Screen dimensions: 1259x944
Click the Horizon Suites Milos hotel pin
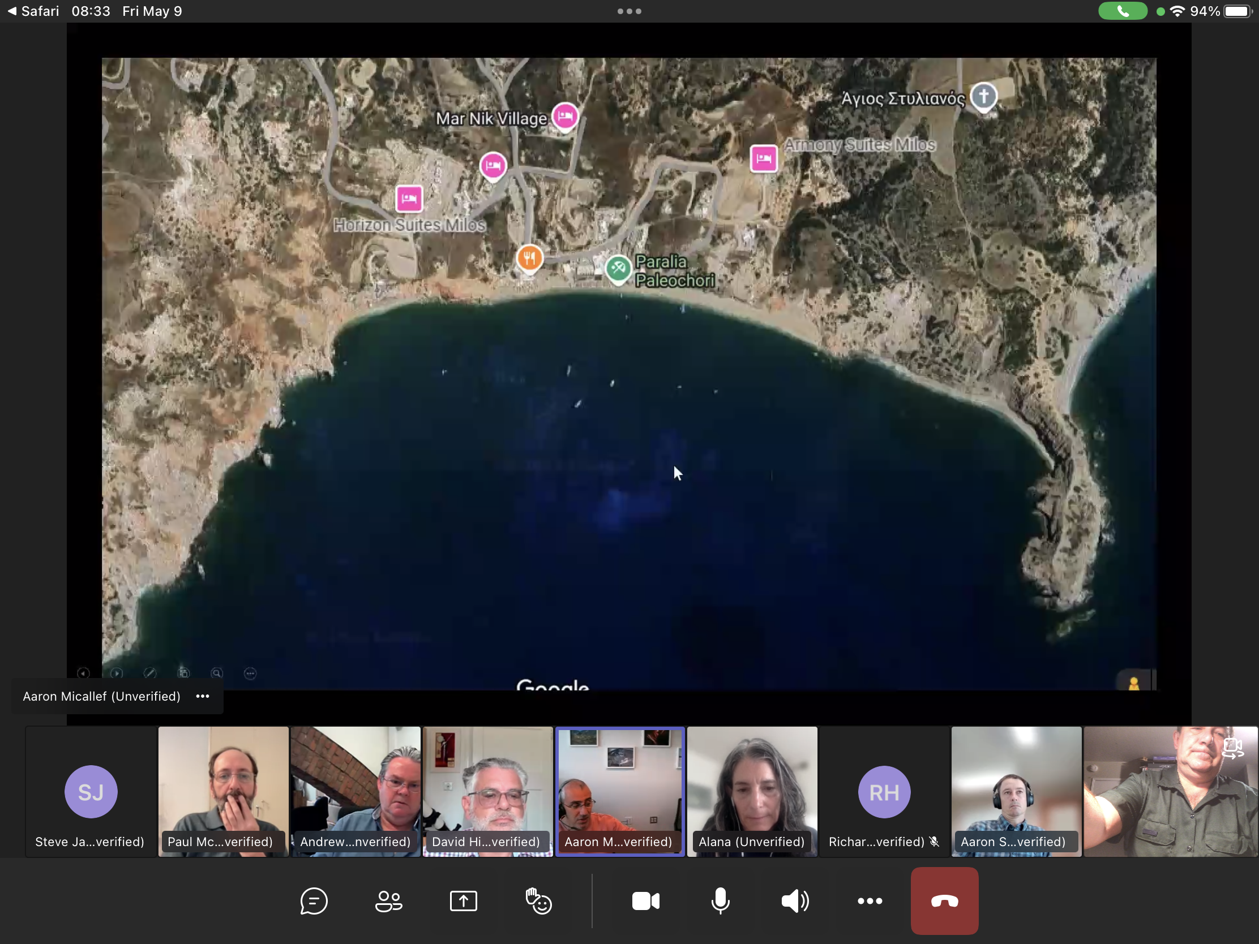click(409, 199)
